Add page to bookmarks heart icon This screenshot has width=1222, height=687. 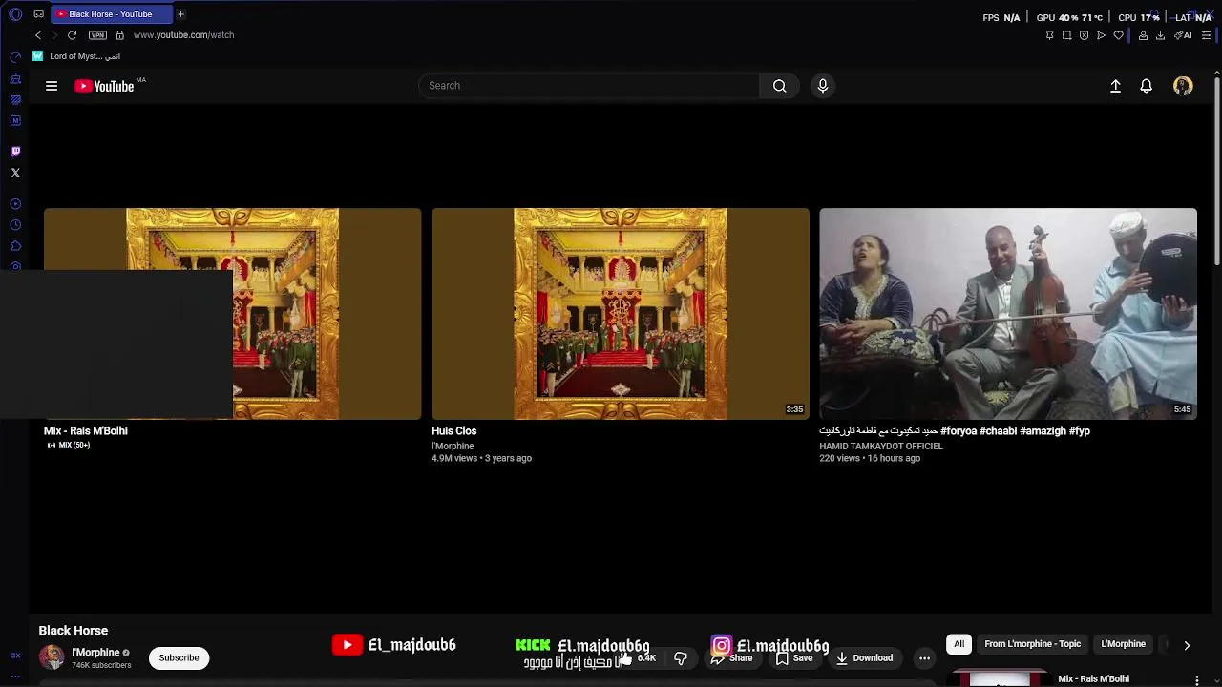click(x=1118, y=35)
